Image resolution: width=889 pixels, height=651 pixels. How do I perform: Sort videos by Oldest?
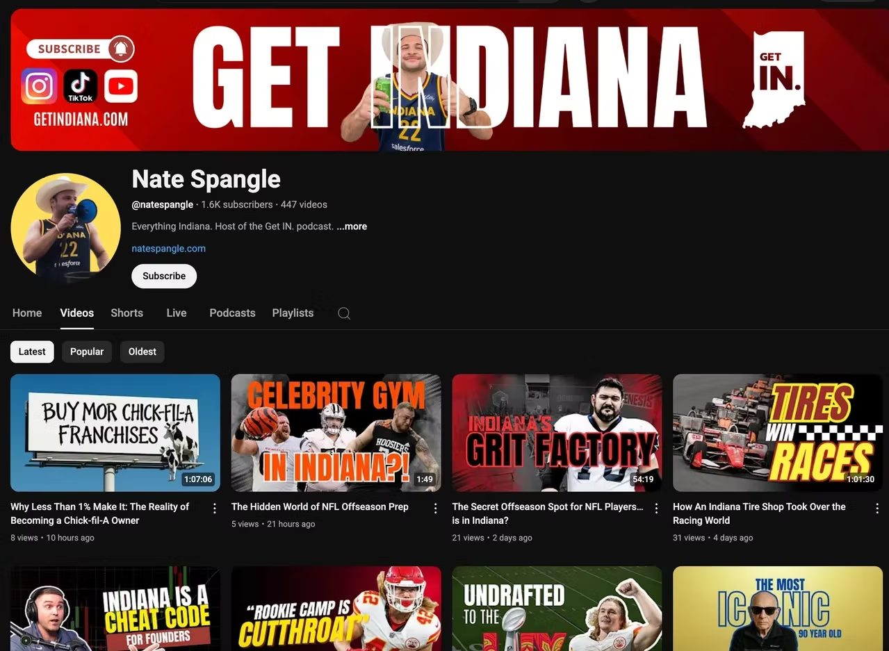click(x=142, y=352)
